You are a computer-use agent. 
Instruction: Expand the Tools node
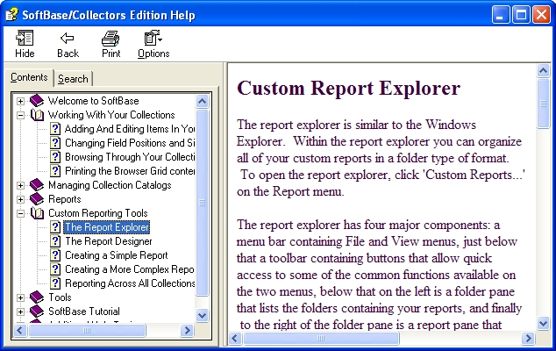20,297
